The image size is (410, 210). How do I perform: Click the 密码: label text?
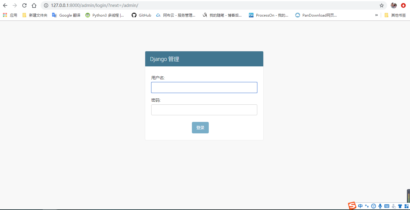[156, 100]
